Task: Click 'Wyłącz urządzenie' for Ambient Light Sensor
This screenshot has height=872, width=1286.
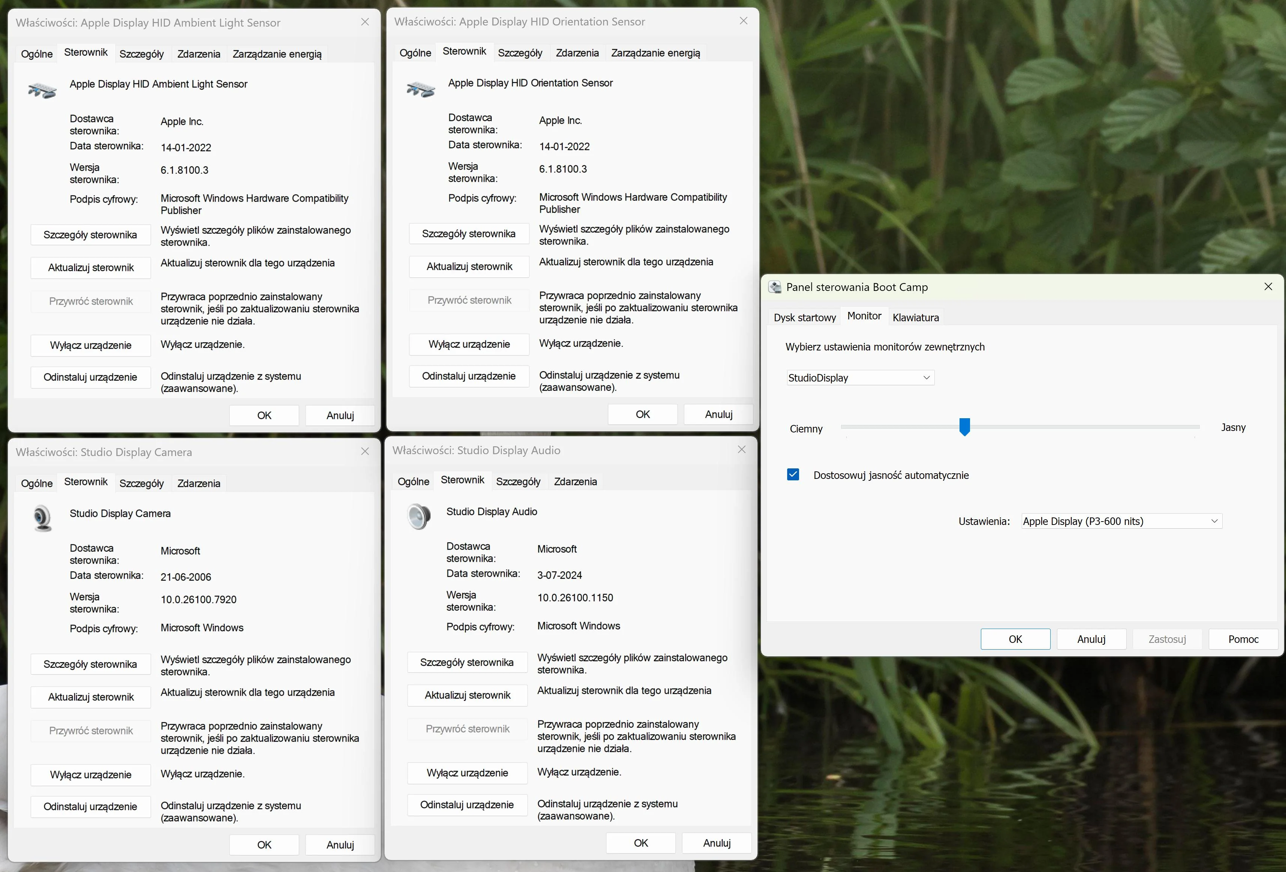Action: (91, 345)
